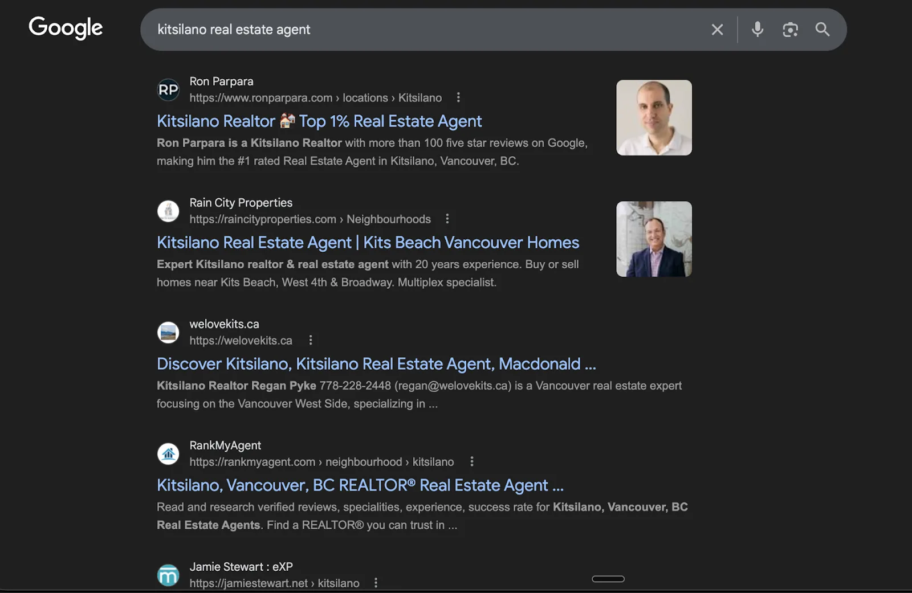Open Kitsilano Realtor Top 1% Real Estate Agent link
This screenshot has height=593, width=912.
tap(319, 121)
